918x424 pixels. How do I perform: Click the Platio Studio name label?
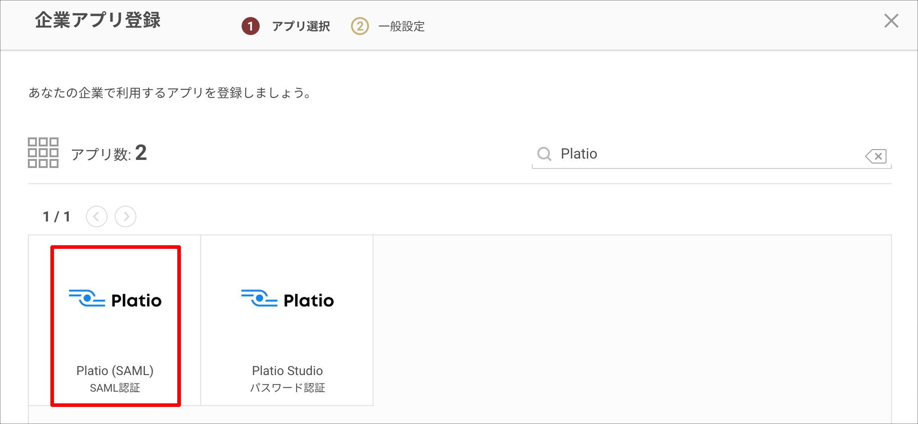click(x=288, y=371)
